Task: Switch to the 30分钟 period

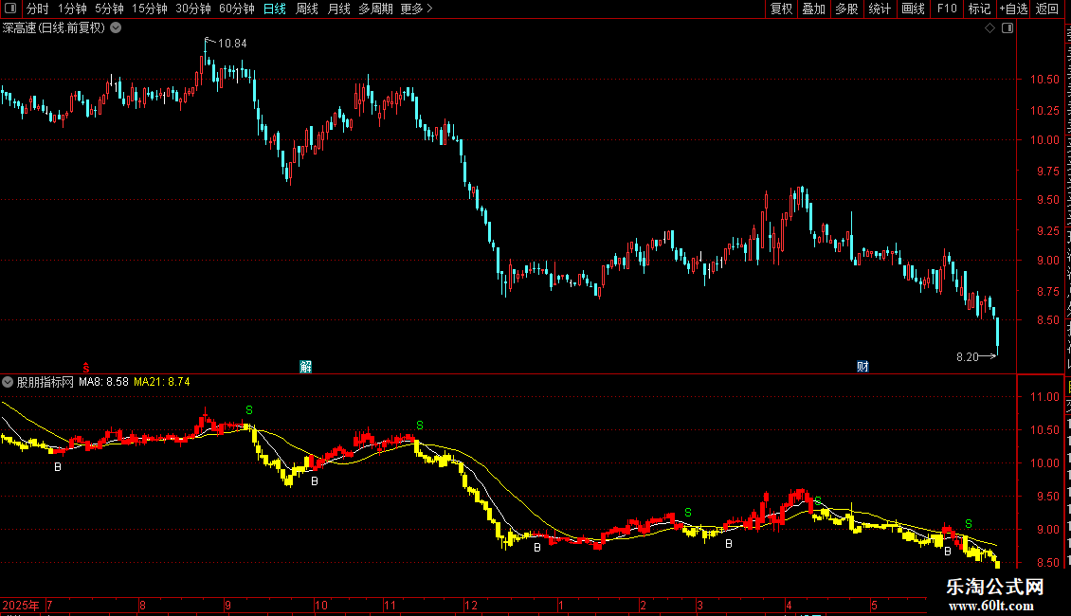Action: tap(192, 9)
